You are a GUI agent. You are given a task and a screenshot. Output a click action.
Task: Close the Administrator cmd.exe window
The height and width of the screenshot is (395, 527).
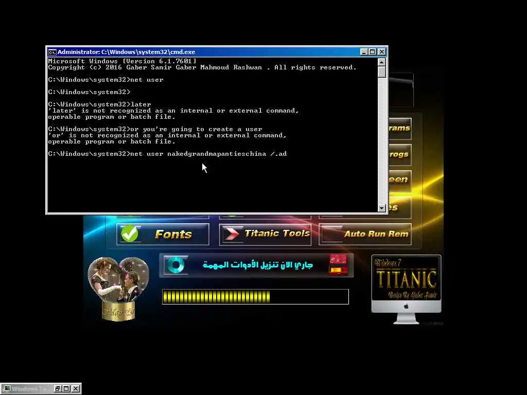pos(381,52)
